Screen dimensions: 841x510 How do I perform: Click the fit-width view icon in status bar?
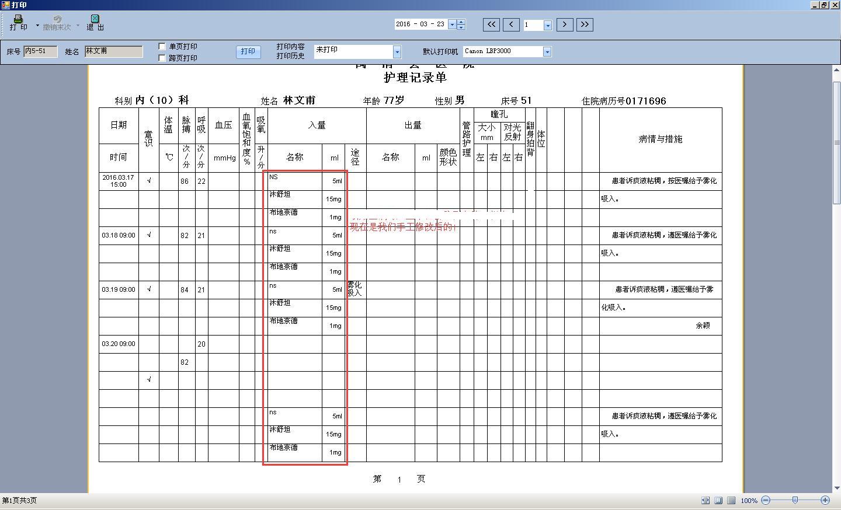pos(706,501)
